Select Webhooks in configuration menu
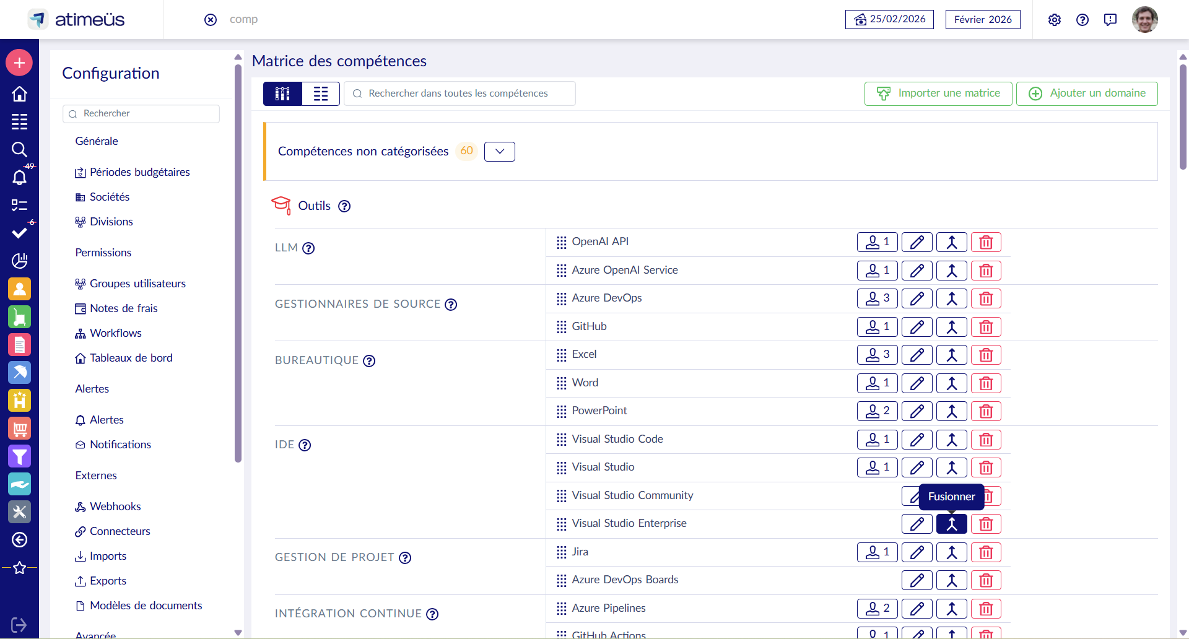 pos(115,506)
